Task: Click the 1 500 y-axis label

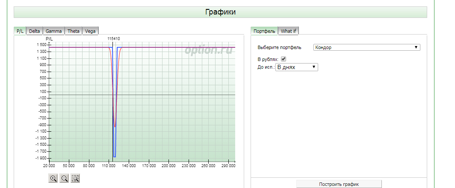Action: click(x=41, y=45)
